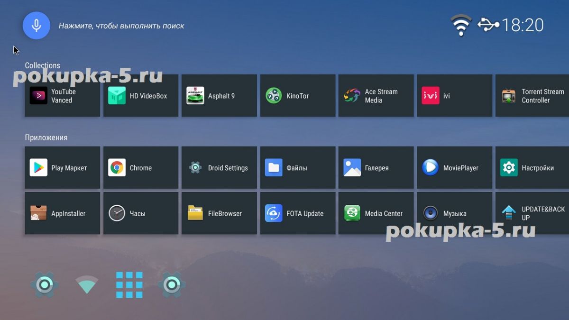
Task: Click the "Нажмите, чтобы выполнить поиск" search prompt
Action: click(121, 26)
